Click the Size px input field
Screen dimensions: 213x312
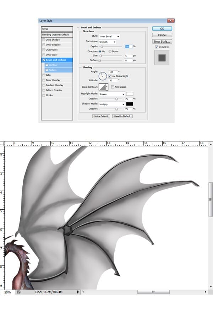tap(129, 56)
